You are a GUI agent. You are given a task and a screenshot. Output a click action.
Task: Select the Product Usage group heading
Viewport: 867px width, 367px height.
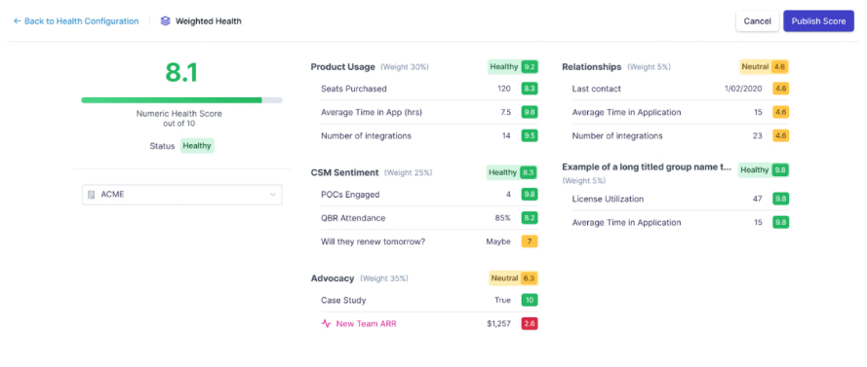(343, 67)
